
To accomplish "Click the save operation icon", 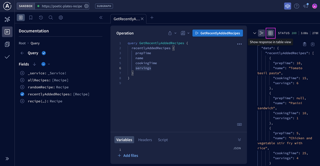I will 183,33.
